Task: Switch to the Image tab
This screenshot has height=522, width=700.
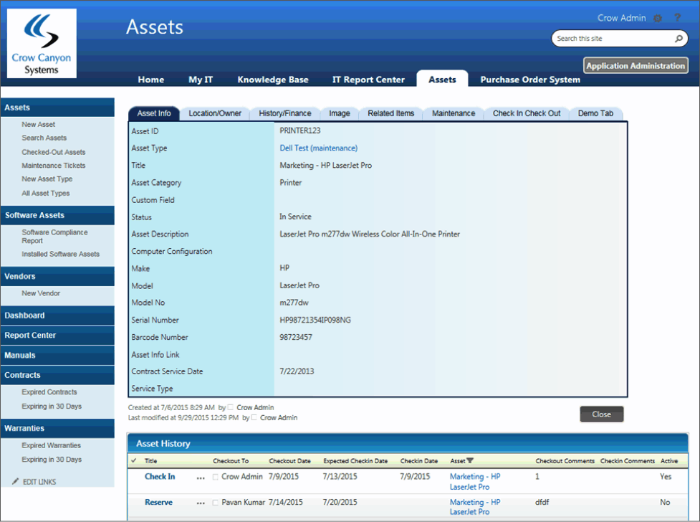Action: pyautogui.click(x=340, y=113)
